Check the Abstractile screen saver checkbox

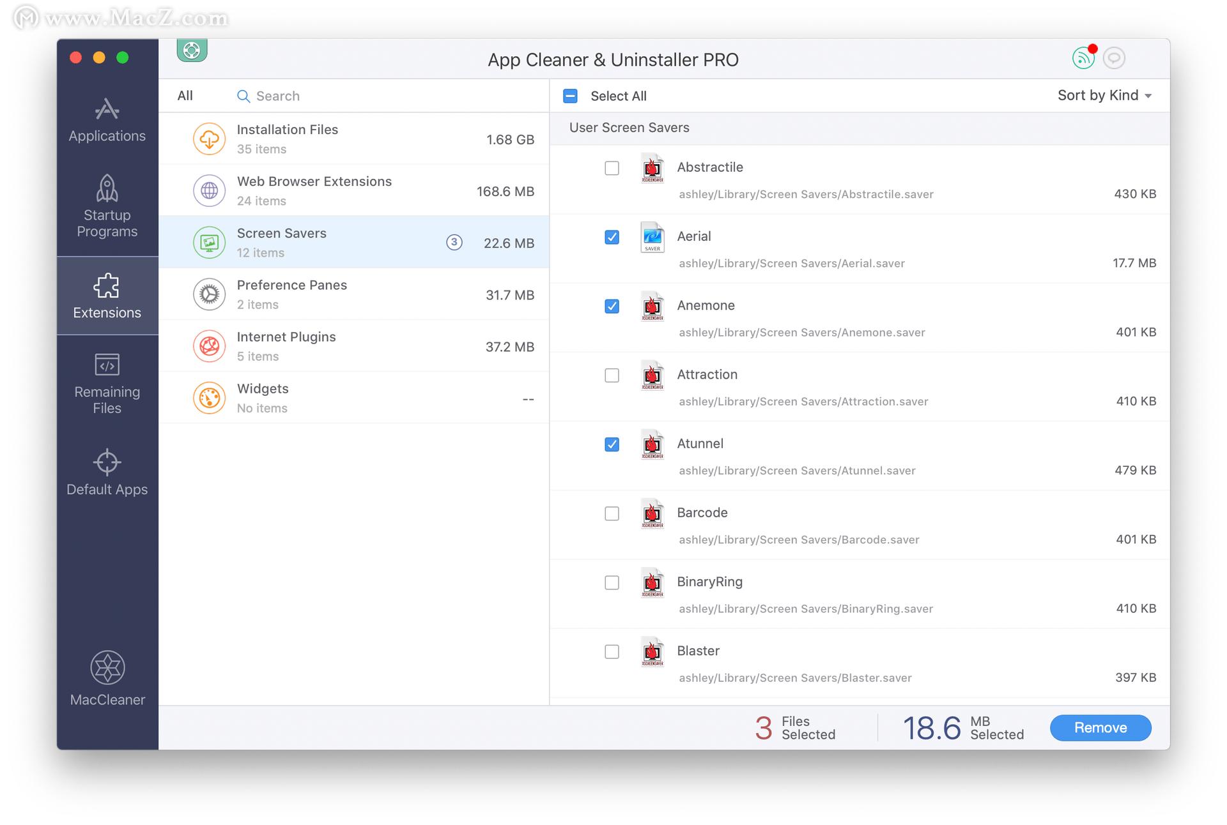click(612, 168)
